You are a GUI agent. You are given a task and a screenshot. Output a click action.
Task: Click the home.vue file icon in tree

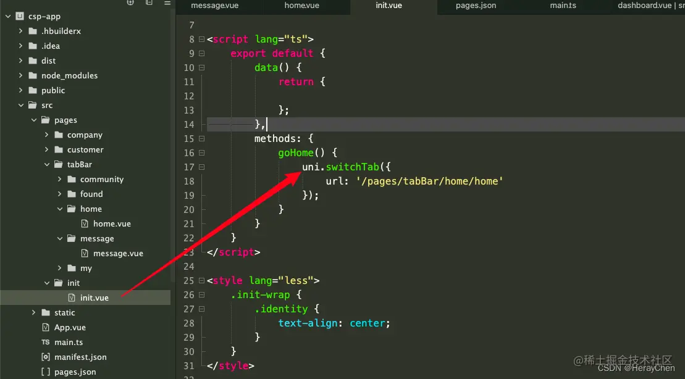[x=85, y=223]
